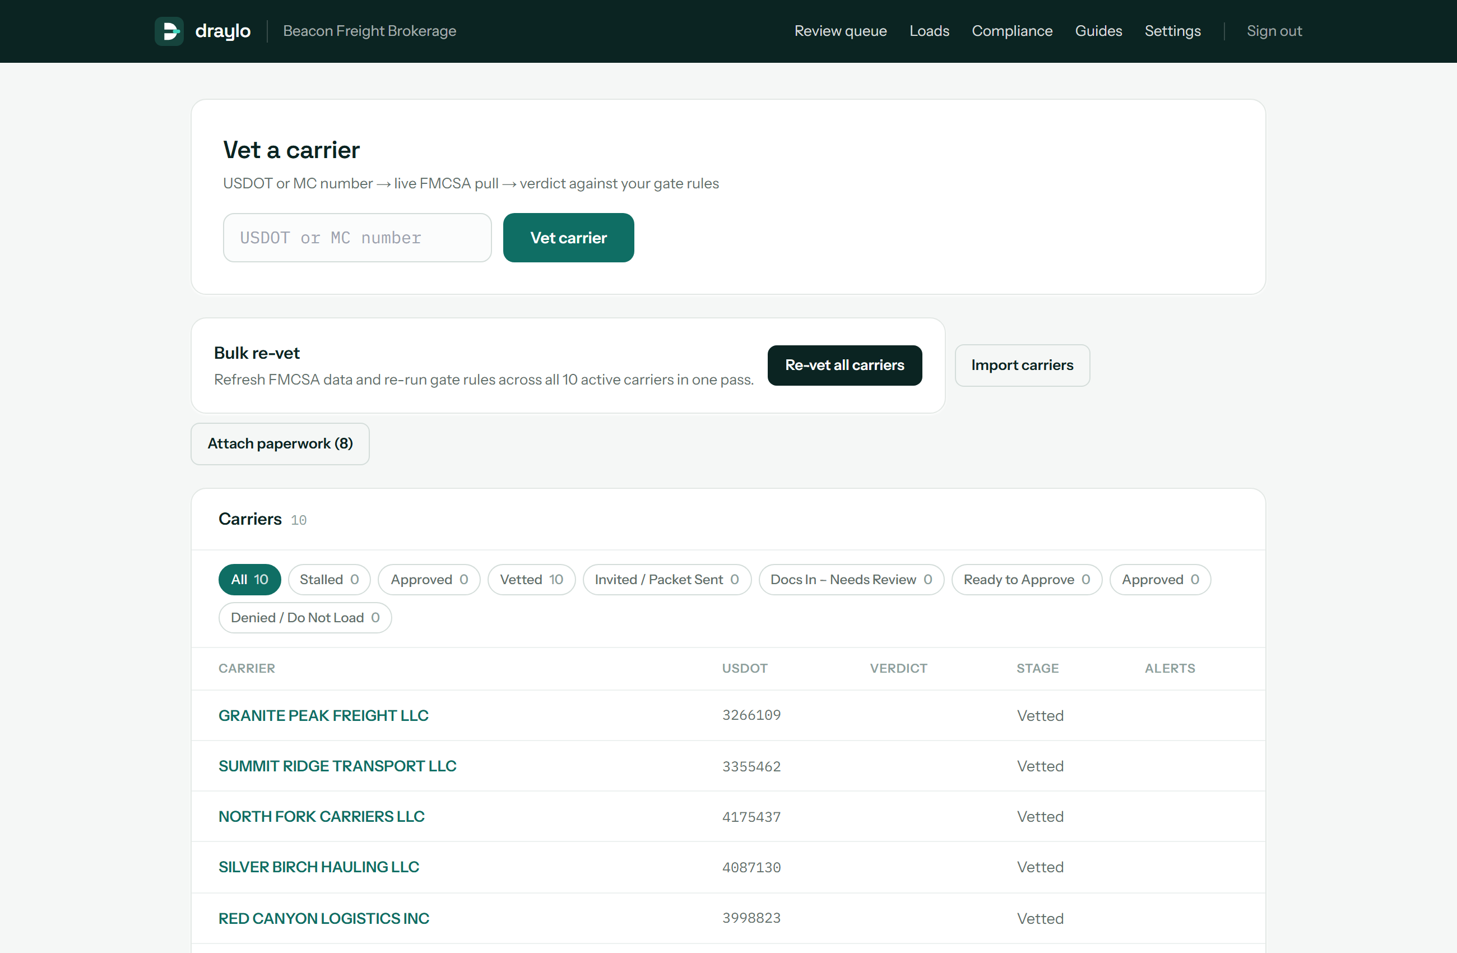Image resolution: width=1457 pixels, height=953 pixels.
Task: Click USDOT number 4087130
Action: 751,867
